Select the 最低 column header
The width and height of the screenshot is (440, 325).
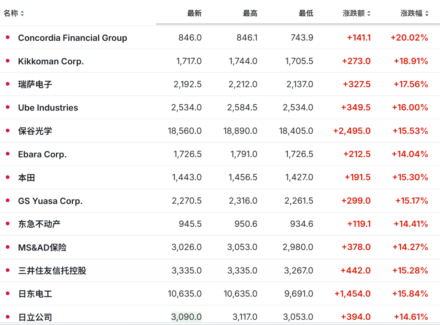pos(306,13)
